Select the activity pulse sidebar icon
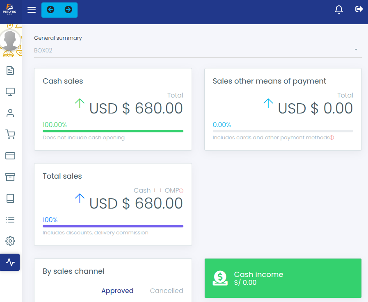368x302 pixels. click(10, 262)
